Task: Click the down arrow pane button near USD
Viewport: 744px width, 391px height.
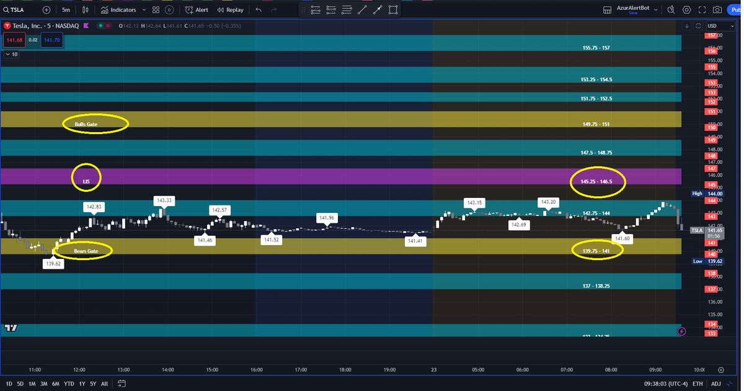Action: pyautogui.click(x=687, y=25)
